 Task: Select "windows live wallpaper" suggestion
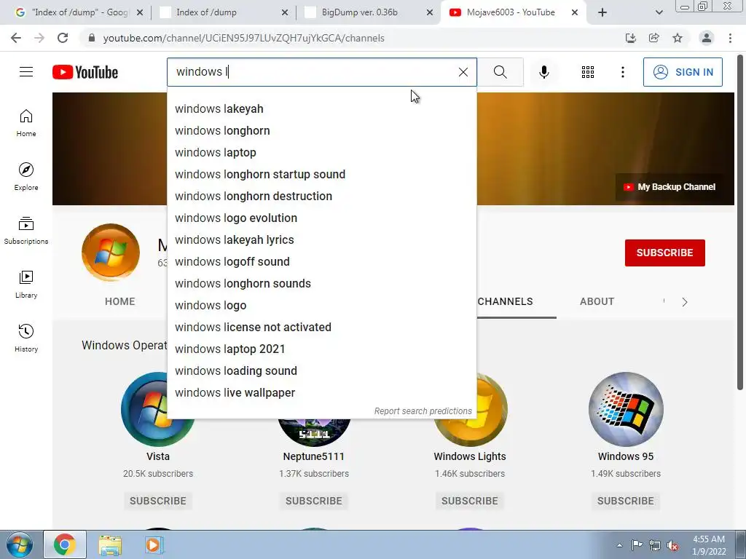coord(321,393)
